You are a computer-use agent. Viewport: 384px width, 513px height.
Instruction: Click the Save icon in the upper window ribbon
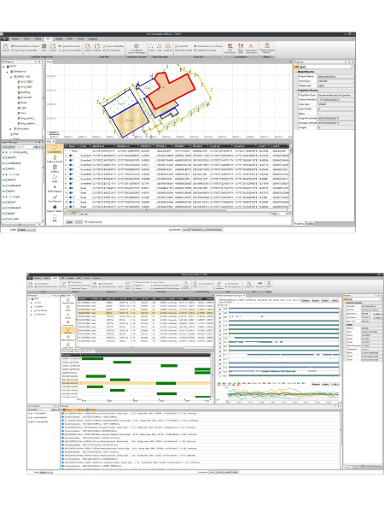(44, 47)
